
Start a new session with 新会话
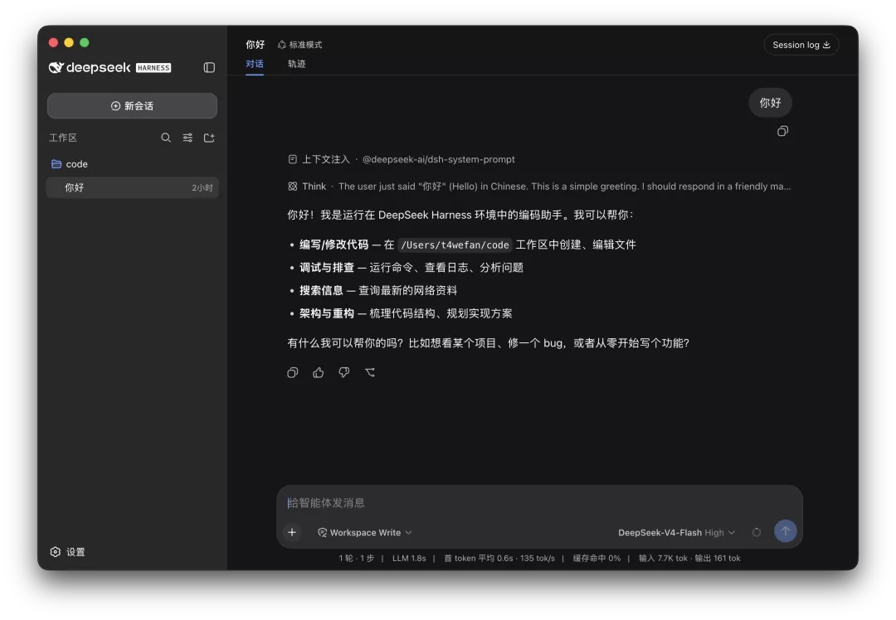[132, 105]
